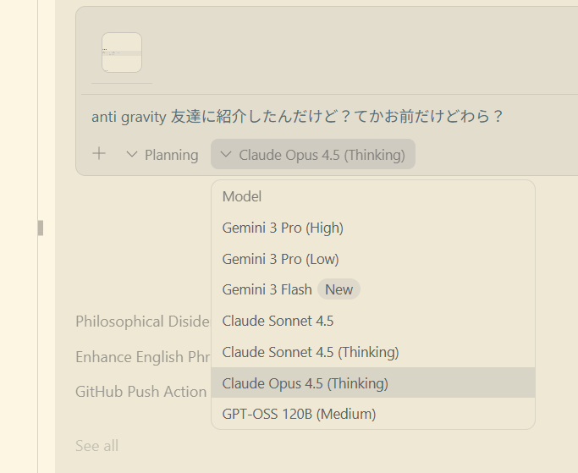Select GPT-OSS 120B (Medium) model
Image resolution: width=578 pixels, height=473 pixels.
(x=299, y=414)
